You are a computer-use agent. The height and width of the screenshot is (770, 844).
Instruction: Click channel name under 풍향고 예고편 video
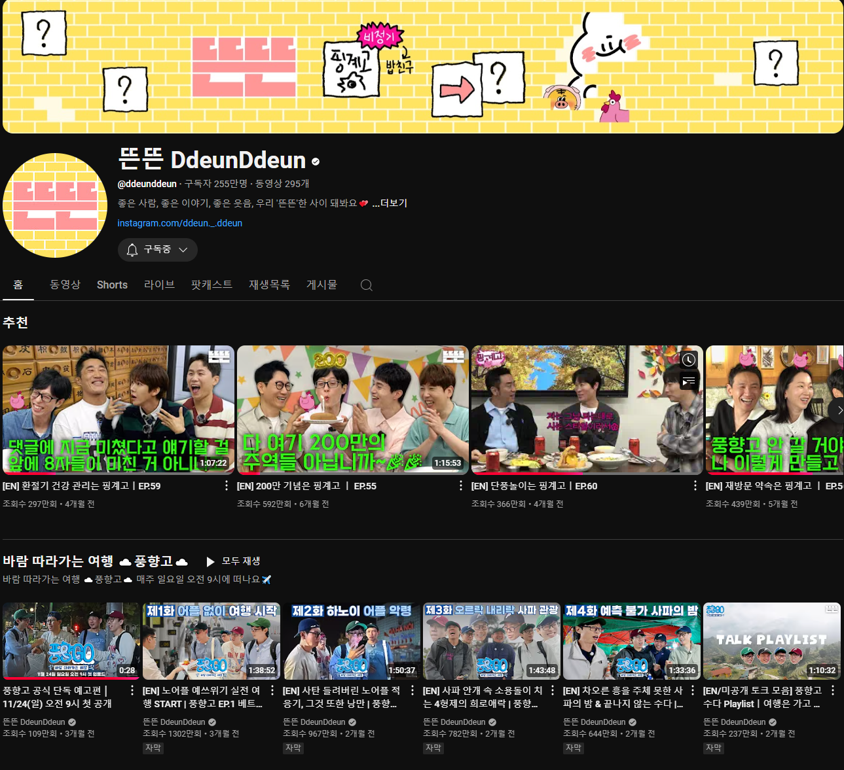click(x=34, y=722)
